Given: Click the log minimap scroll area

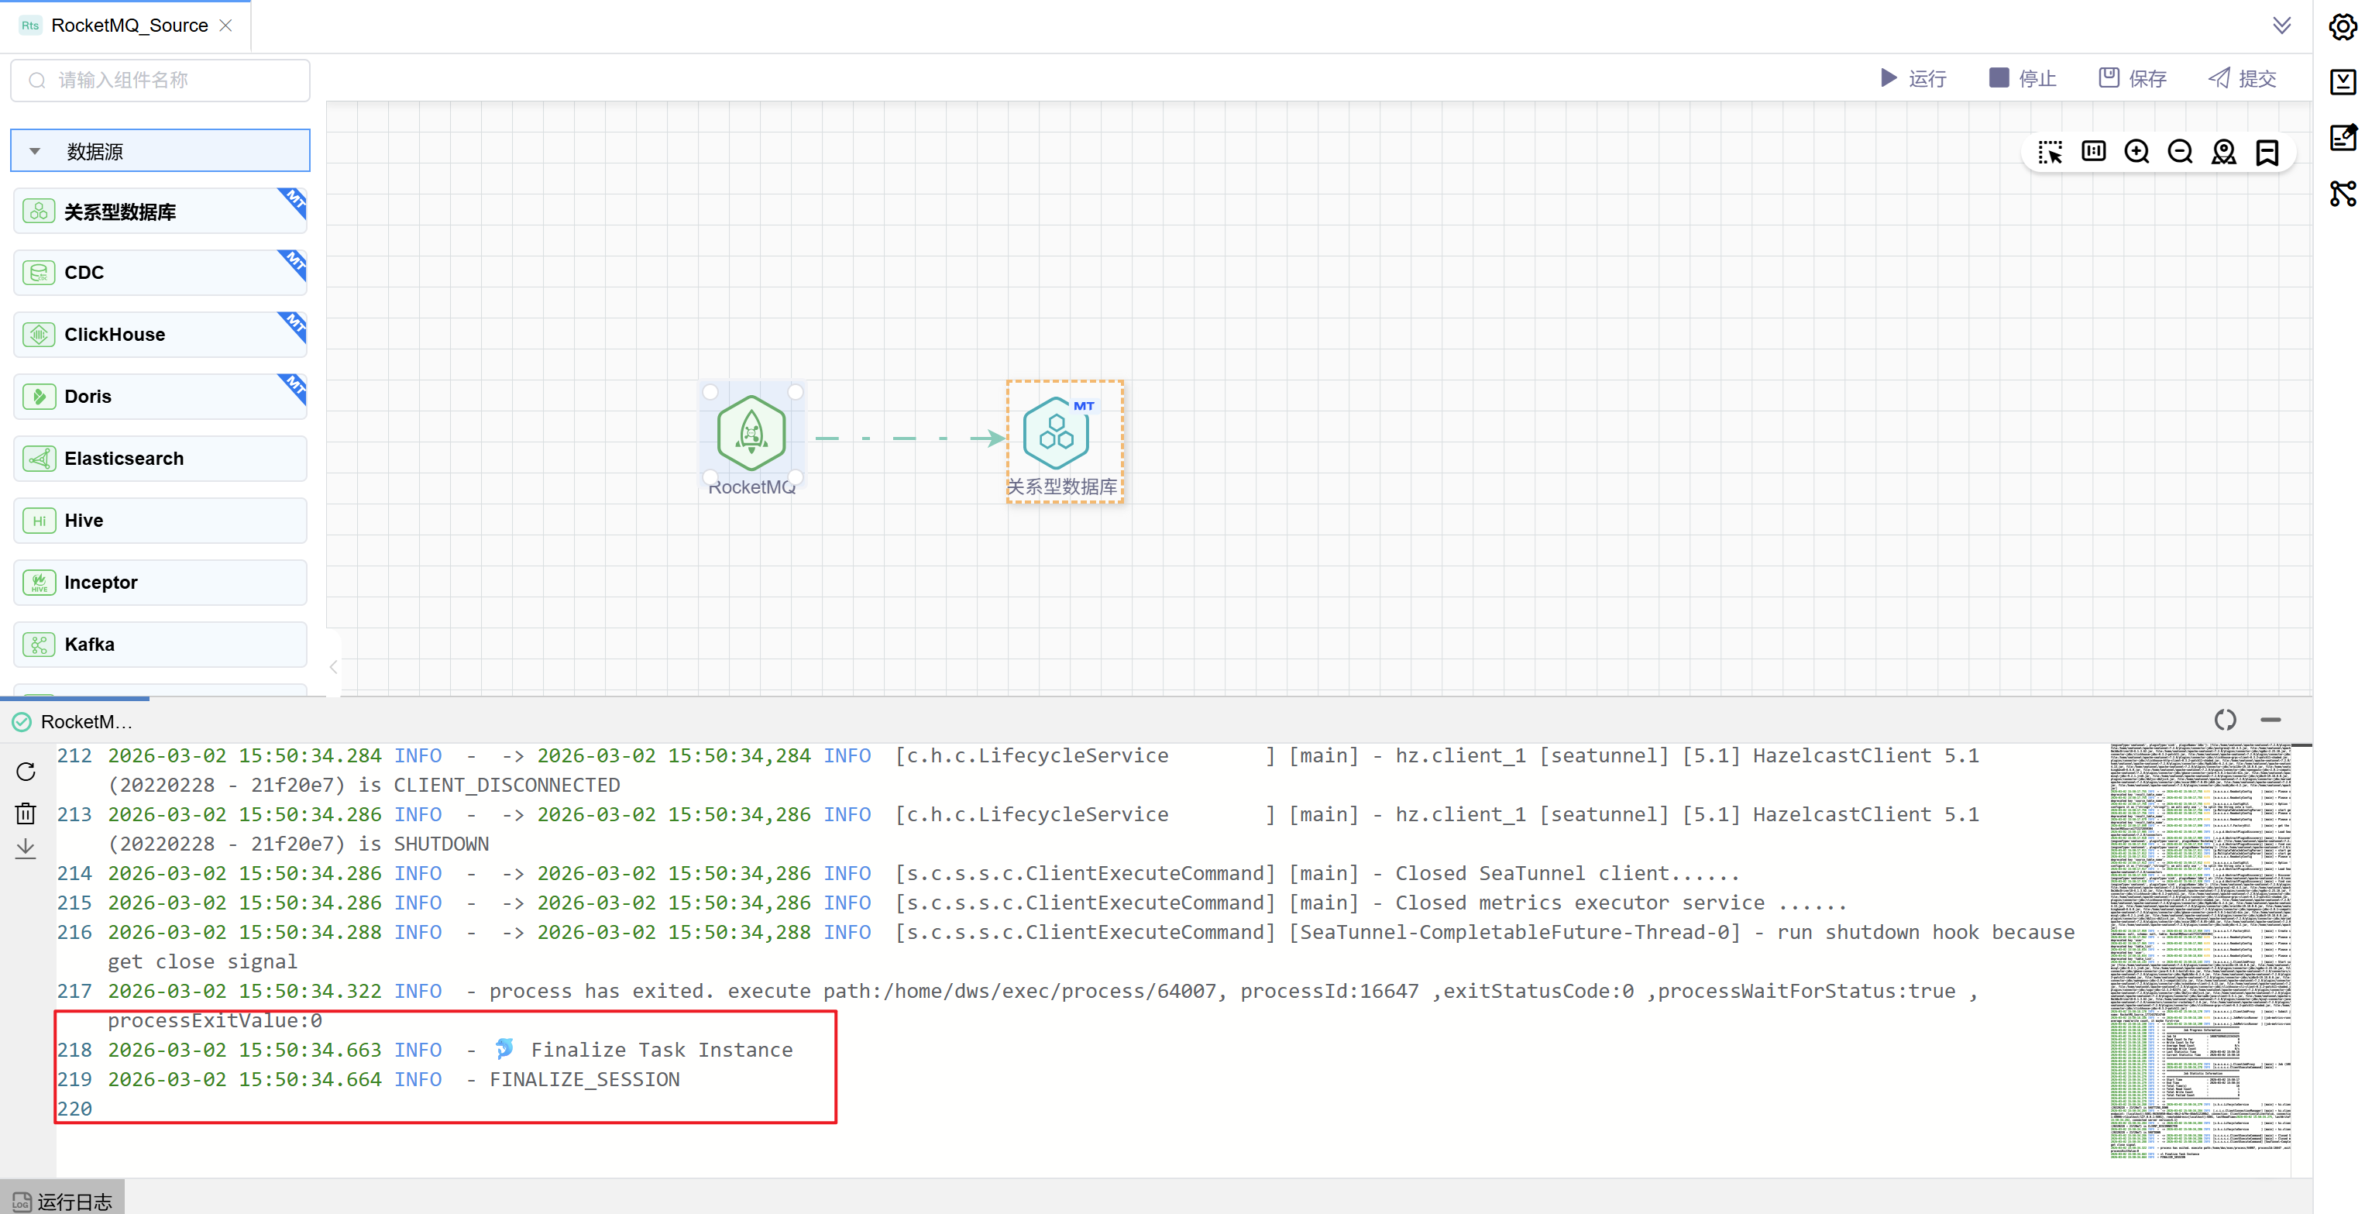Looking at the screenshot, I should [2200, 950].
